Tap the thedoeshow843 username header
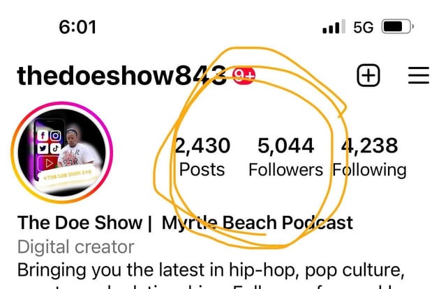Screen dimensions: 448x289 (121, 76)
